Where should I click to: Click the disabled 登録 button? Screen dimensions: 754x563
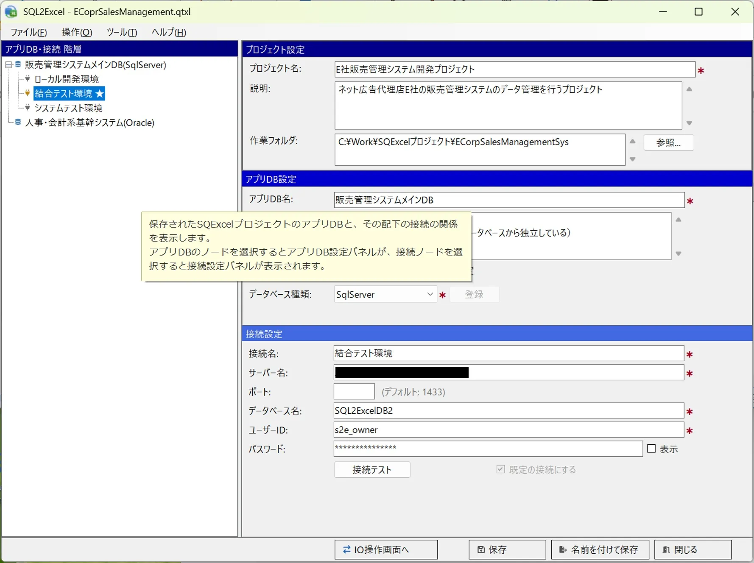point(474,294)
